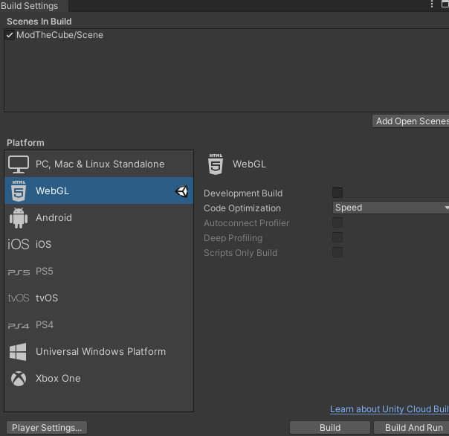Screen dimensions: 449x436
Task: Select the Xbox One platform
Action: click(x=99, y=379)
